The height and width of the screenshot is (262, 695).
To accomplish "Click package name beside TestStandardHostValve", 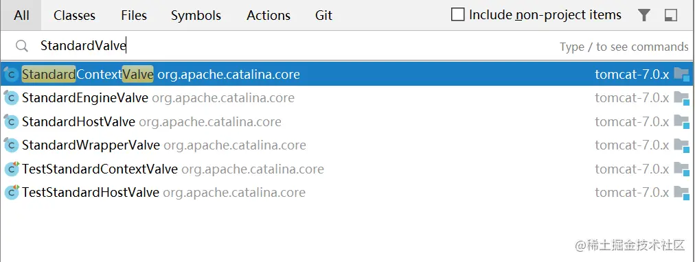I will point(234,192).
